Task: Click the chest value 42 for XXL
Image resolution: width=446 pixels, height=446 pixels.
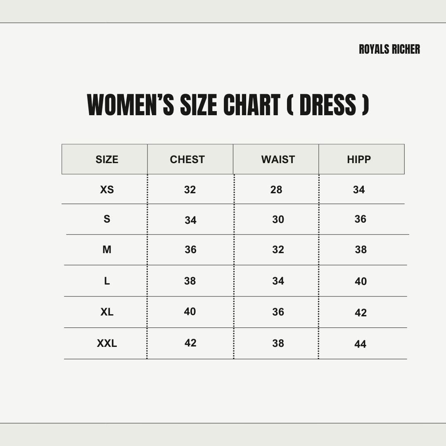Action: (x=190, y=343)
